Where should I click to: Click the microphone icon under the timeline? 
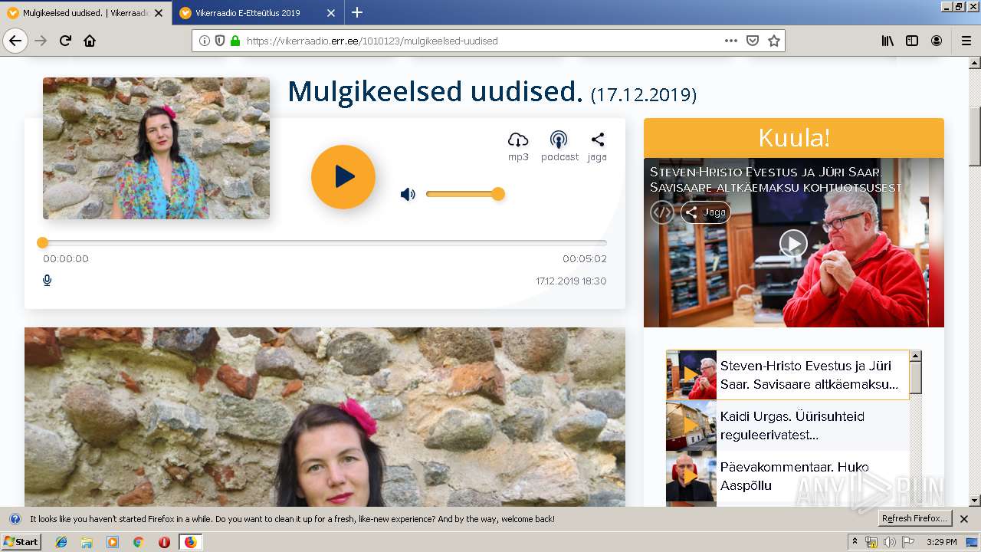(x=47, y=281)
